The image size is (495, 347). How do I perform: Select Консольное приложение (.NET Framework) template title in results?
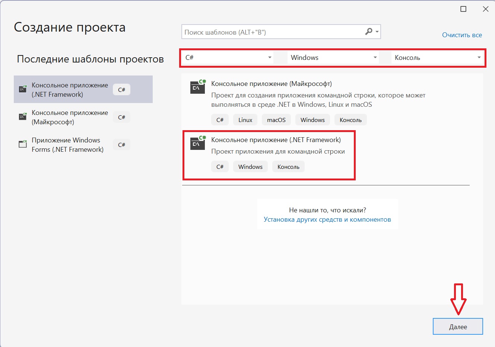tap(276, 140)
